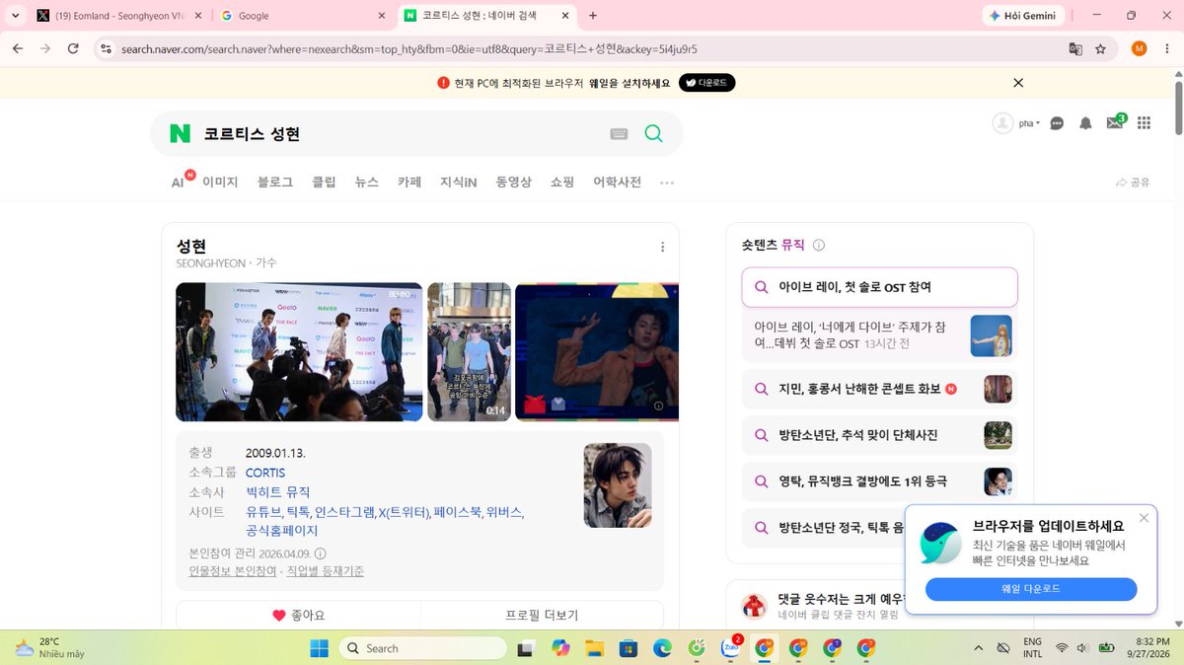This screenshot has height=665, width=1184.
Task: Open the three-dot menu on 성현 profile card
Action: pyautogui.click(x=662, y=247)
